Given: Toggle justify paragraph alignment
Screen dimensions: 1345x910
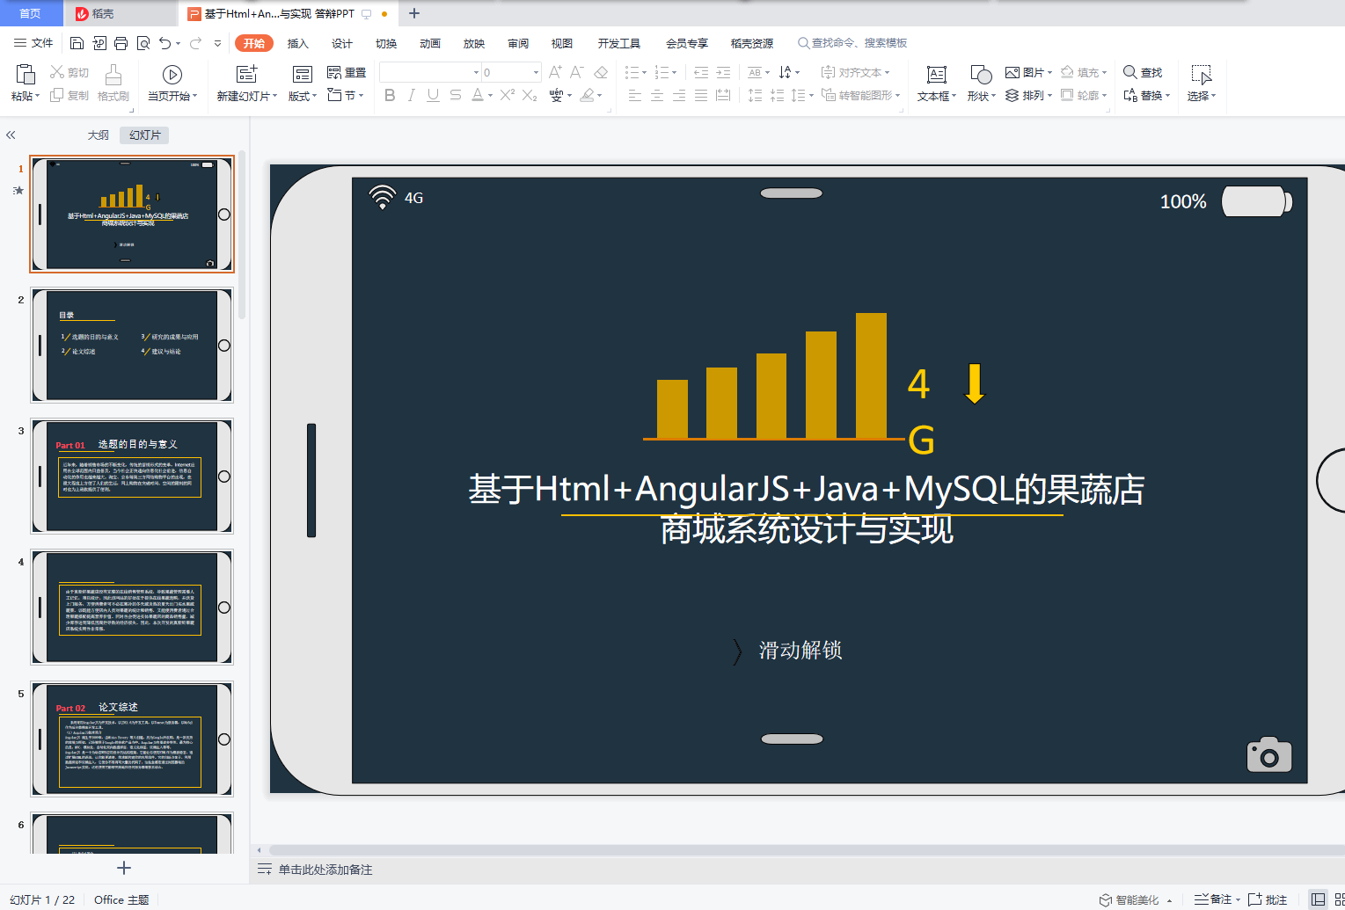Looking at the screenshot, I should [x=701, y=95].
